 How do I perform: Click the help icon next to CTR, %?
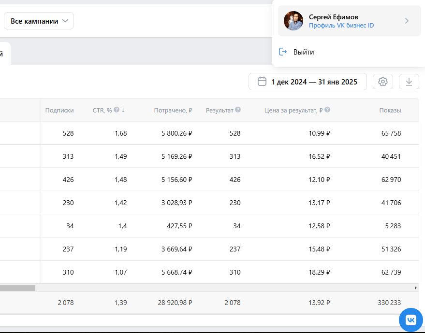[117, 110]
